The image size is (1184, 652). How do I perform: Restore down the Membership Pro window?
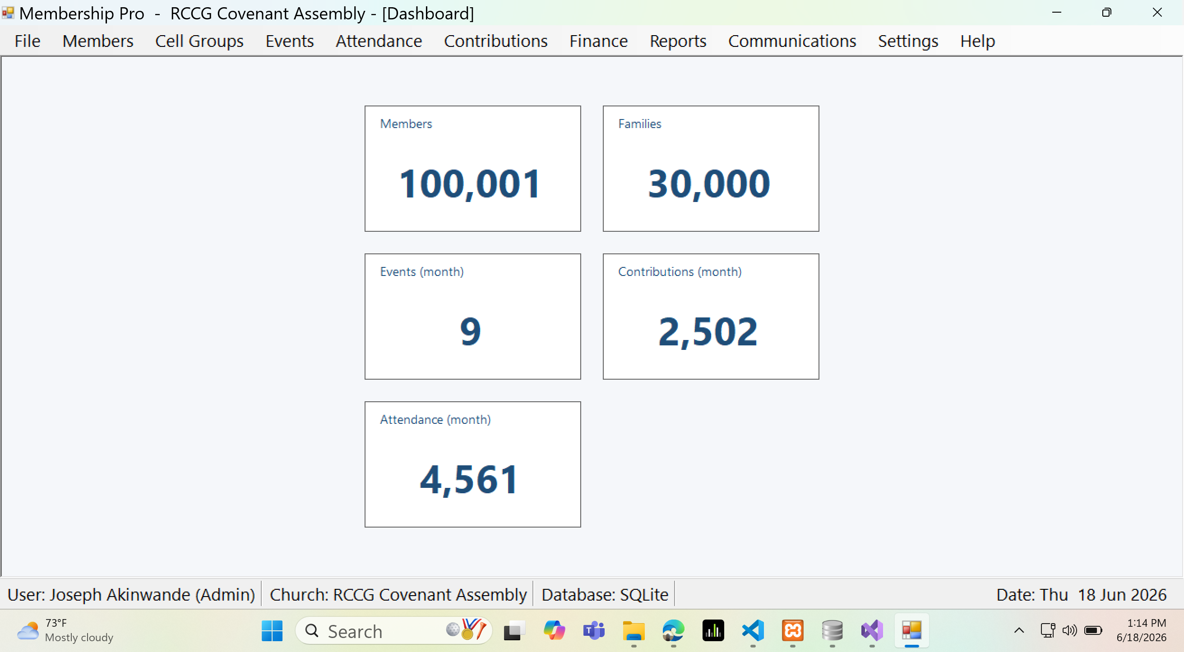(1107, 12)
